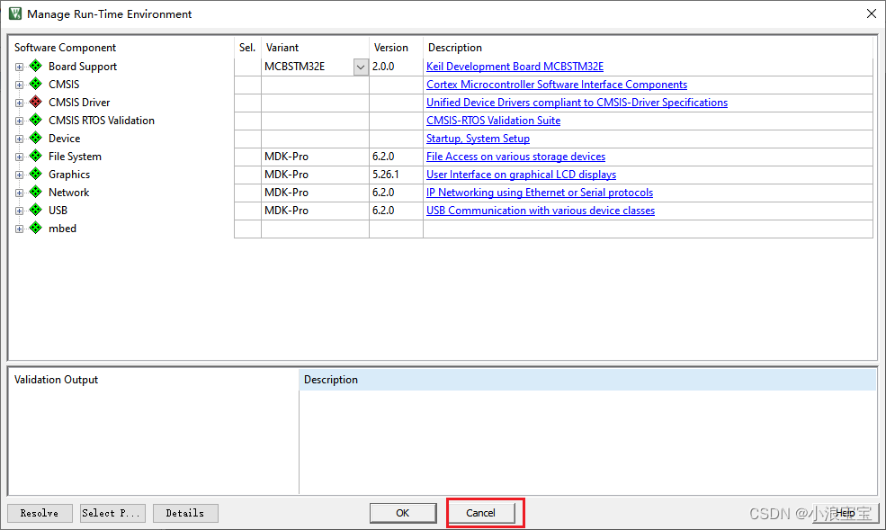This screenshot has height=530, width=886.
Task: Click the Board Support component diamond icon
Action: 36,66
